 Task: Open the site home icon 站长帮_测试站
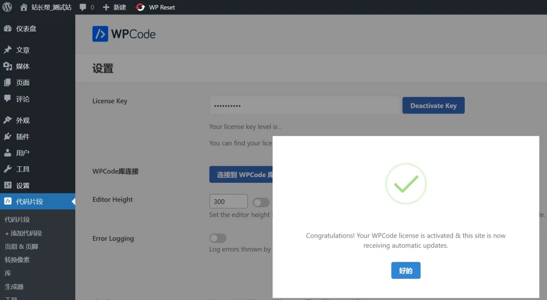(24, 7)
